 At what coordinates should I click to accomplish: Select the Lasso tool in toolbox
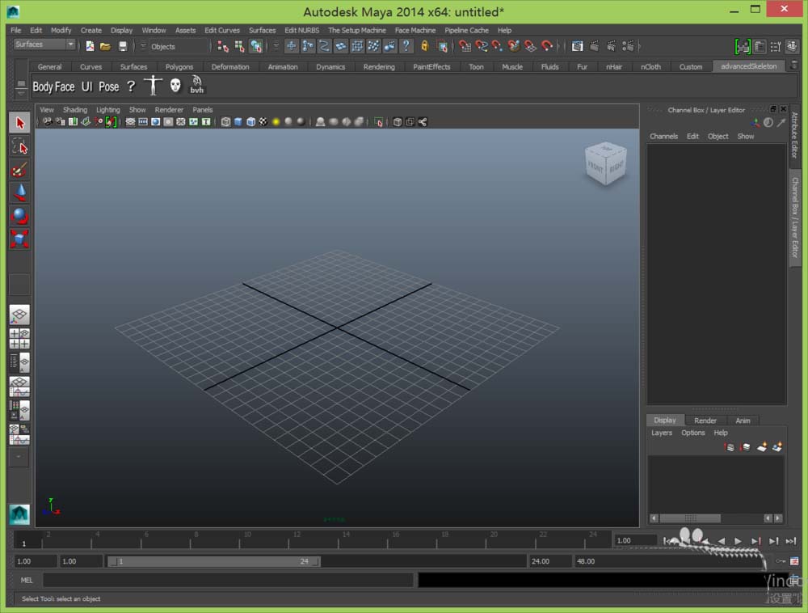[19, 146]
